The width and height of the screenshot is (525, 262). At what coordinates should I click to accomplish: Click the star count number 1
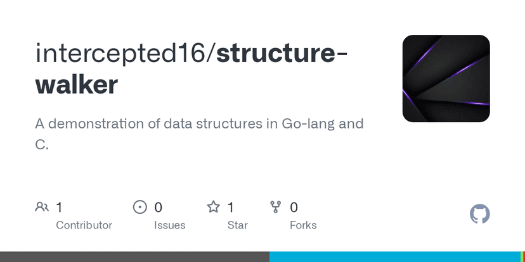(231, 207)
